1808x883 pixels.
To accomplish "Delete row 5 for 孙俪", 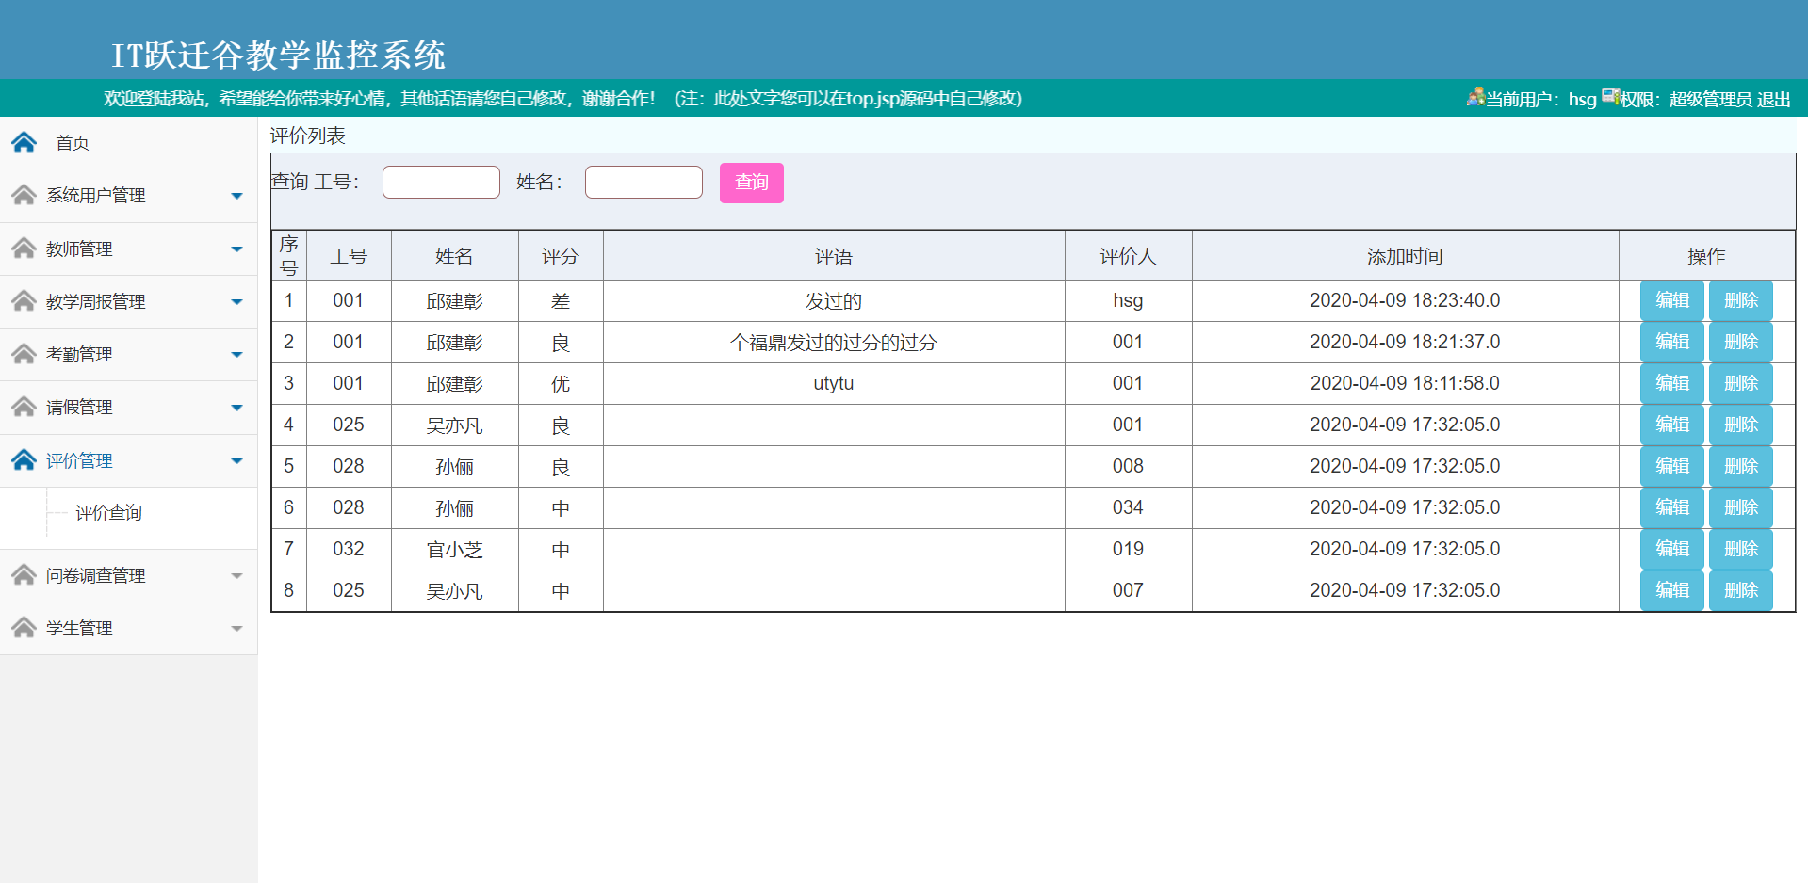I will click(1741, 466).
